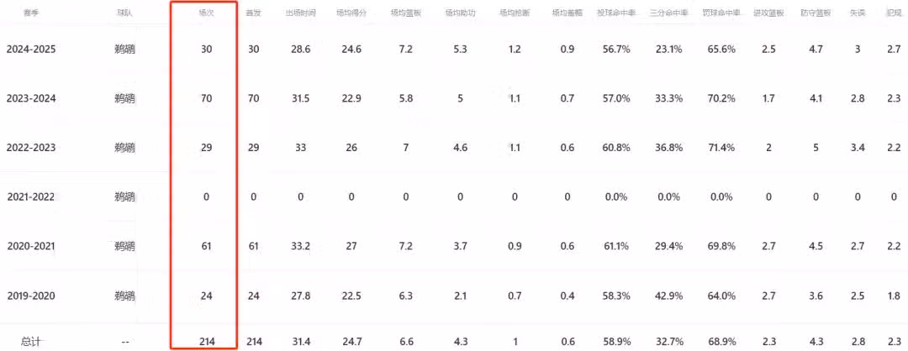Click the 总计 row label
This screenshot has height=351, width=908.
(31, 342)
